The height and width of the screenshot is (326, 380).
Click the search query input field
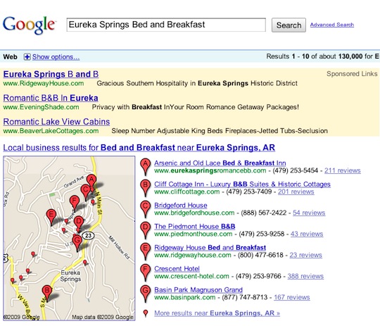[x=166, y=25]
